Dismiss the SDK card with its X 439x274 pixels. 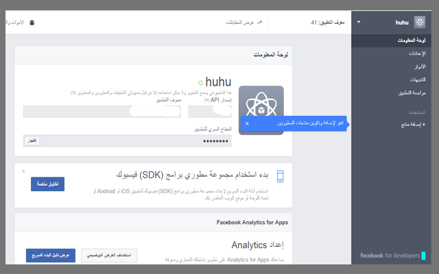[23, 171]
